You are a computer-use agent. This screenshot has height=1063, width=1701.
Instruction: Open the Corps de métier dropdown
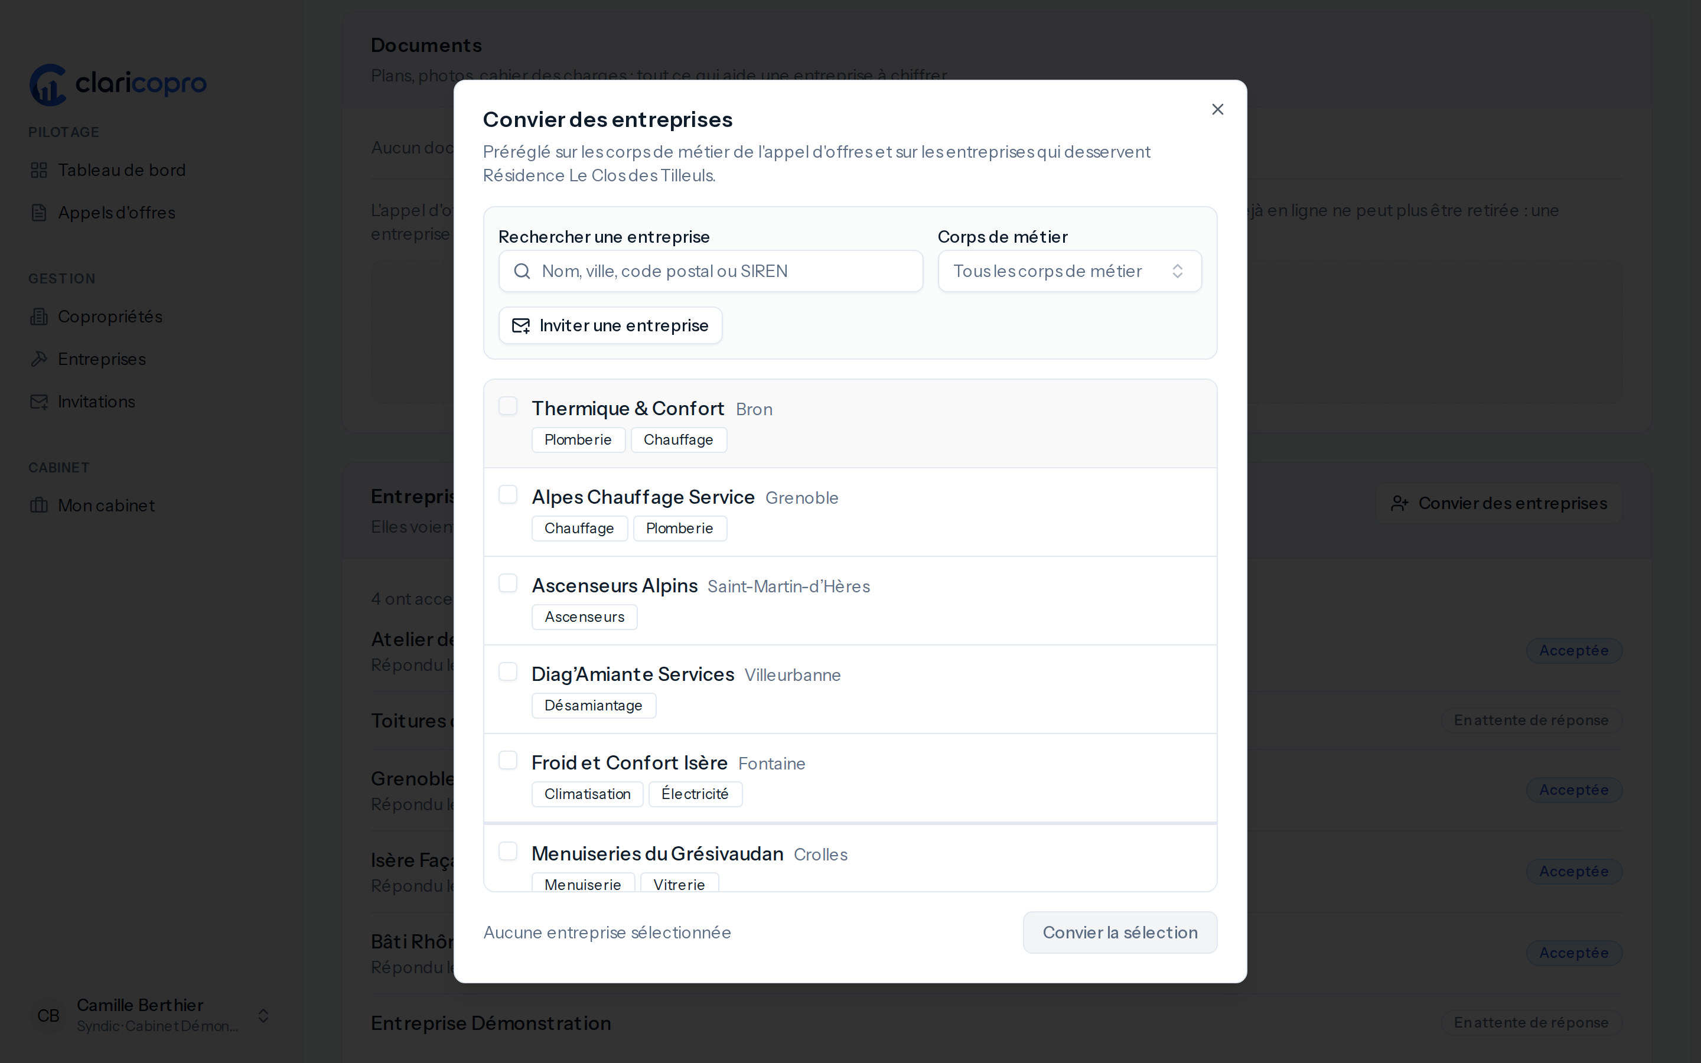click(1070, 272)
